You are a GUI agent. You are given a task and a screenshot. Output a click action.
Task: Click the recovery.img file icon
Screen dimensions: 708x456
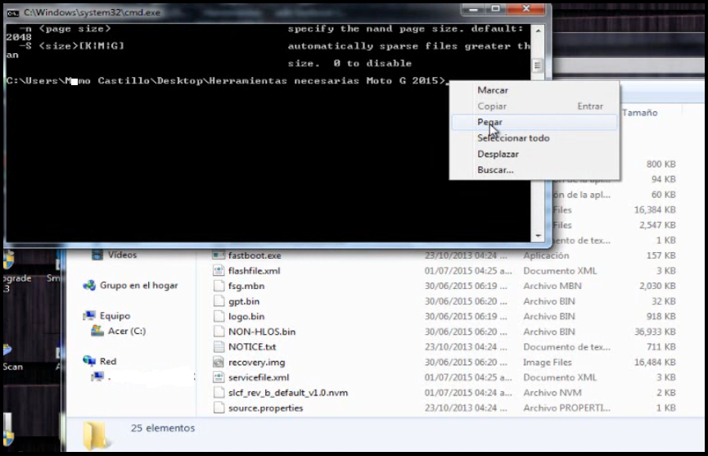tap(219, 362)
